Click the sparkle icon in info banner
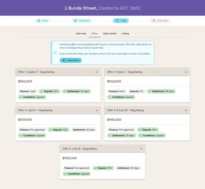Viewport: 205px width, 189px height. tap(55, 53)
